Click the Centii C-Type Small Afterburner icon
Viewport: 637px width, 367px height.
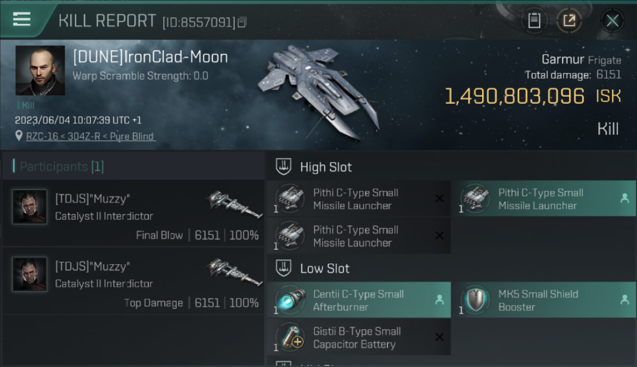(290, 300)
